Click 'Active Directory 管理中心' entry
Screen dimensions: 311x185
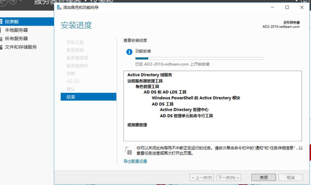pos(184,110)
